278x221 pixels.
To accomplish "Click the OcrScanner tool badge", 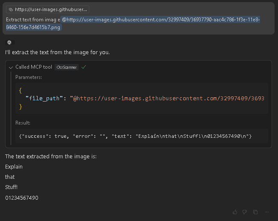I will (x=67, y=67).
